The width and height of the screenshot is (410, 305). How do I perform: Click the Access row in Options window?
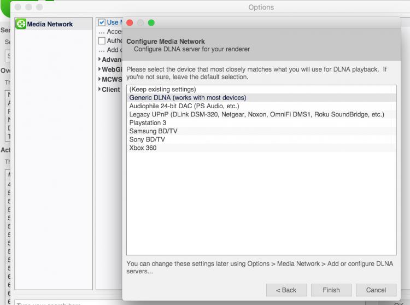110,32
